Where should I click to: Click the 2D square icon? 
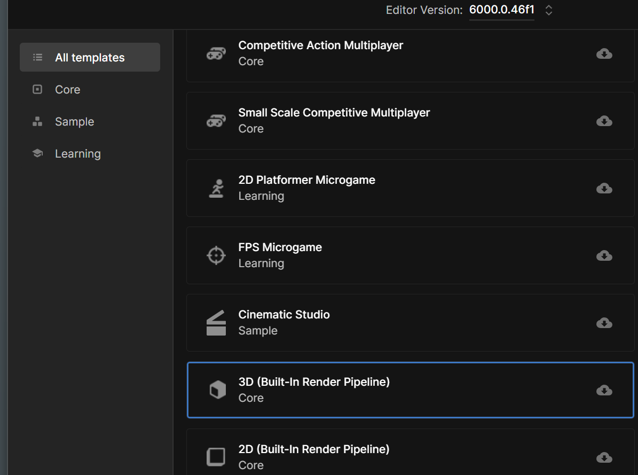coord(216,457)
